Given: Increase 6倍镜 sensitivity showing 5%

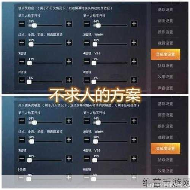Looking at the screenshot, I should tap(69, 80).
